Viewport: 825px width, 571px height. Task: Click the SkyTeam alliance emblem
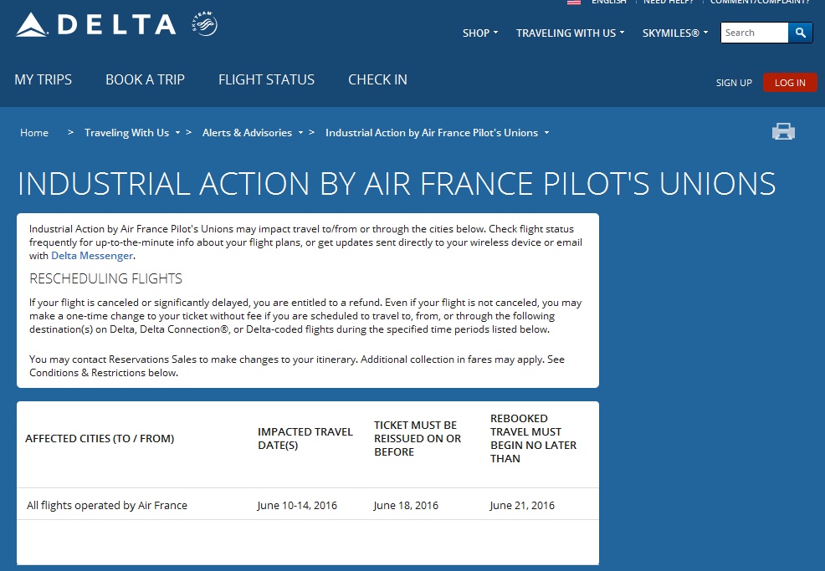point(204,25)
